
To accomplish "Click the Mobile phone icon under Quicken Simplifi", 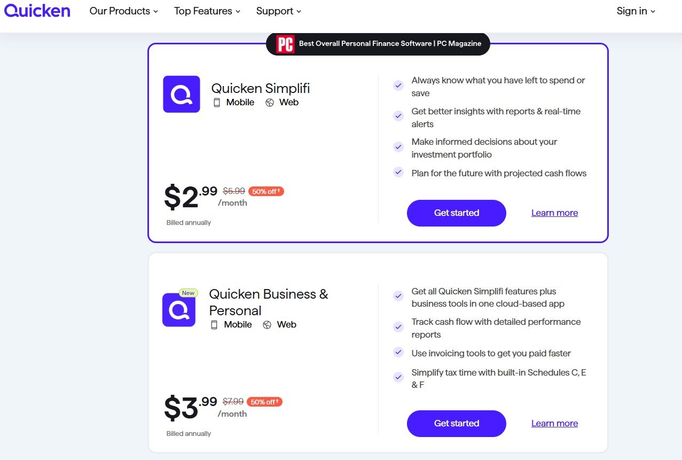I will pyautogui.click(x=217, y=103).
